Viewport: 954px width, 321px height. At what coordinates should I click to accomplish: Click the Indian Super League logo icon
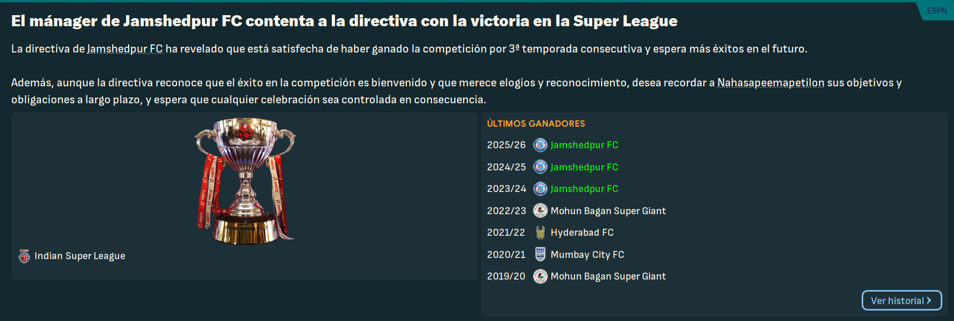tap(24, 256)
